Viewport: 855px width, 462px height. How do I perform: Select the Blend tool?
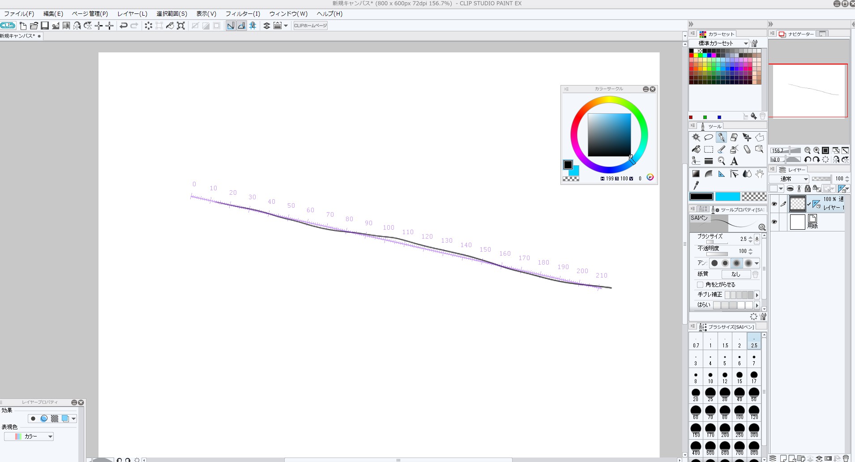747,174
